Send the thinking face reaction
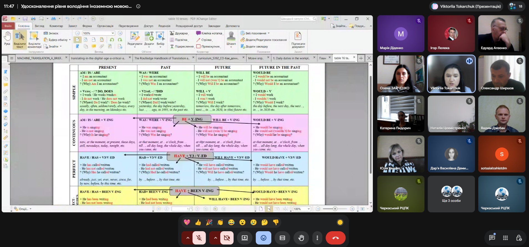This screenshot has height=247, width=529. coord(265,222)
